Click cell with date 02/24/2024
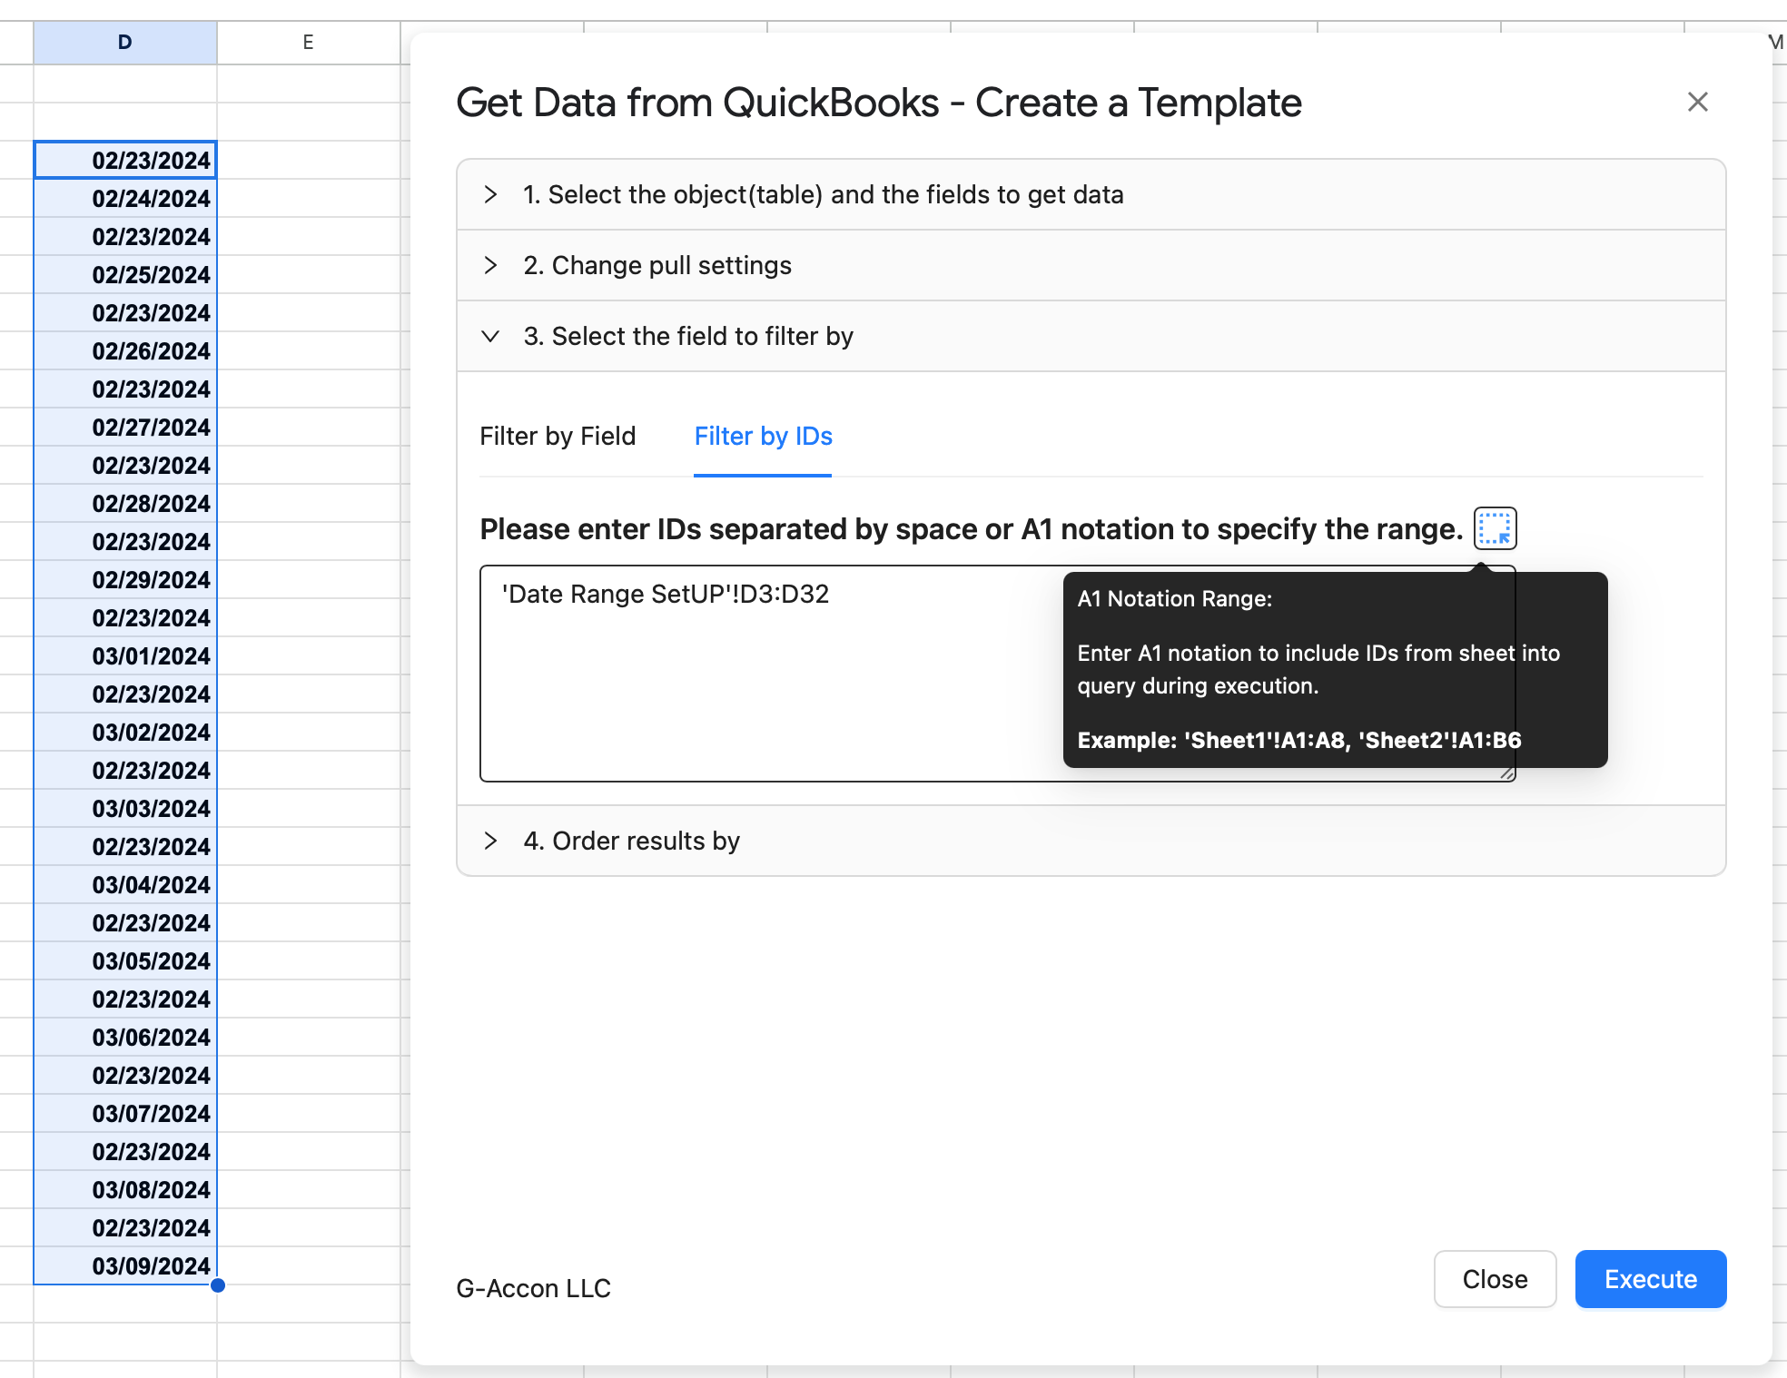This screenshot has height=1378, width=1787. pos(125,198)
